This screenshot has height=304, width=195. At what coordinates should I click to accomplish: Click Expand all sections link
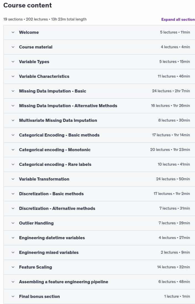pyautogui.click(x=178, y=19)
